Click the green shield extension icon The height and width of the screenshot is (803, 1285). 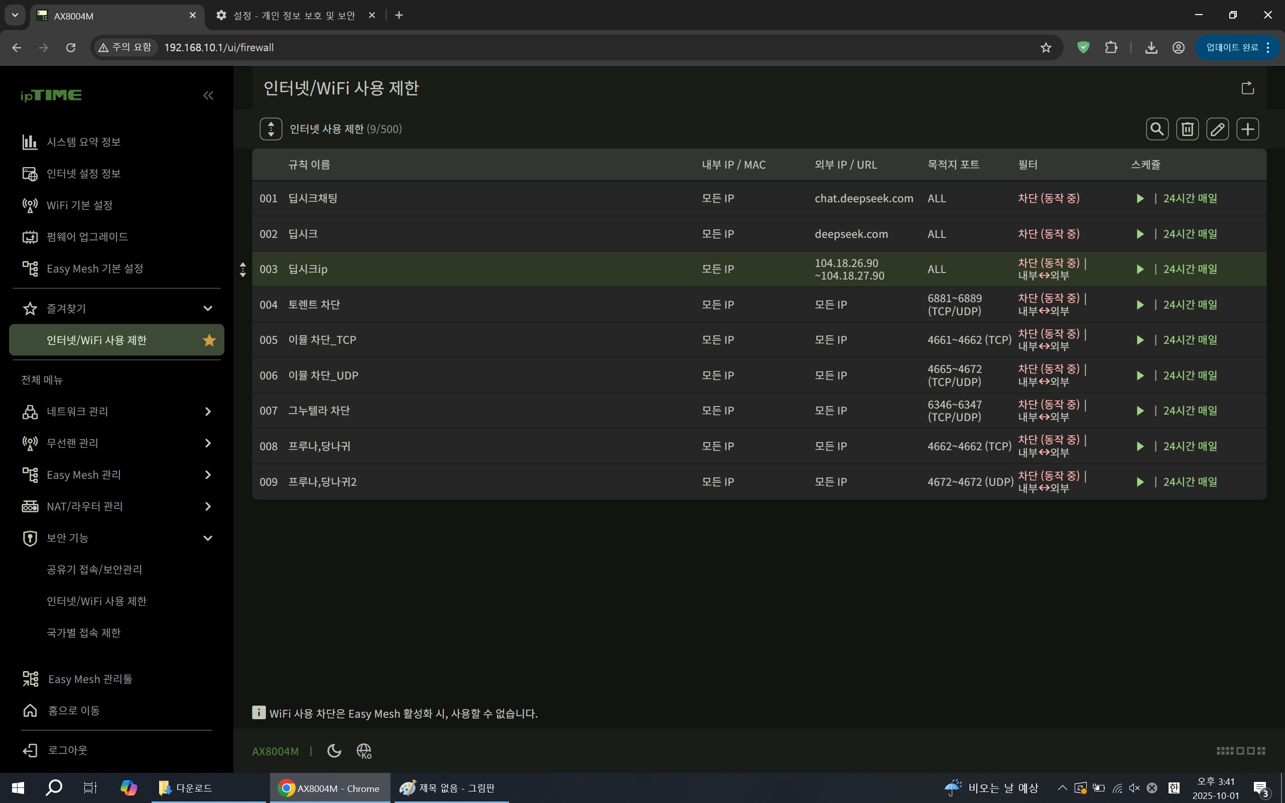coord(1083,48)
